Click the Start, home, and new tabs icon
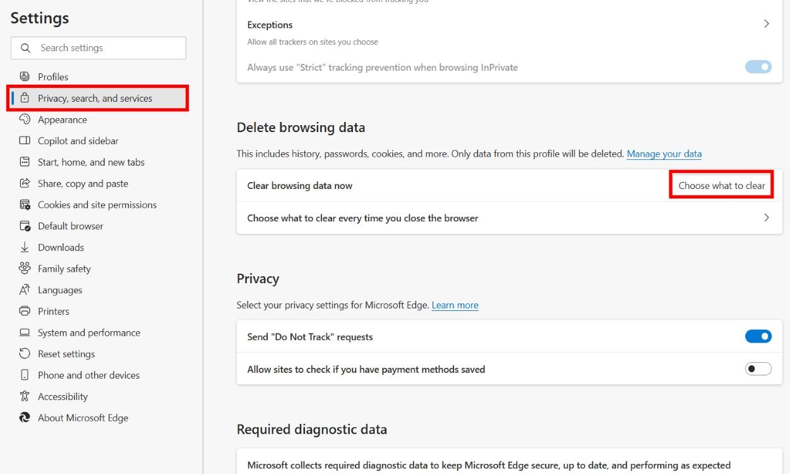Image resolution: width=790 pixels, height=474 pixels. [25, 162]
